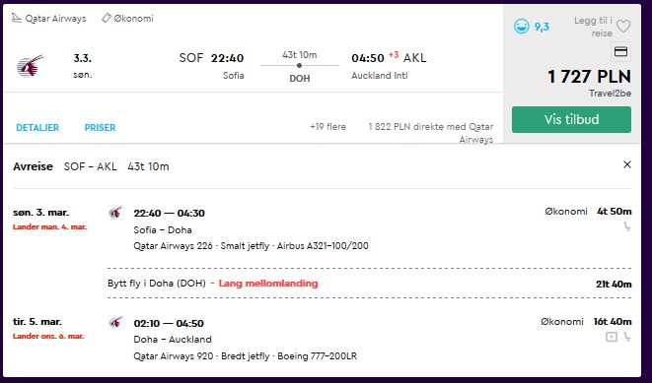Click the Legg til i reise label
The width and height of the screenshot is (652, 383).
click(x=594, y=27)
